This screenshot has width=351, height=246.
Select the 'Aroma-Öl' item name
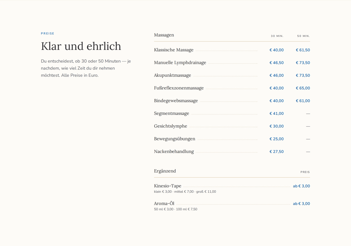164,204
